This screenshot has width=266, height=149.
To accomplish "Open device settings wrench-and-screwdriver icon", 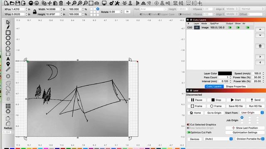I will 117,3.
